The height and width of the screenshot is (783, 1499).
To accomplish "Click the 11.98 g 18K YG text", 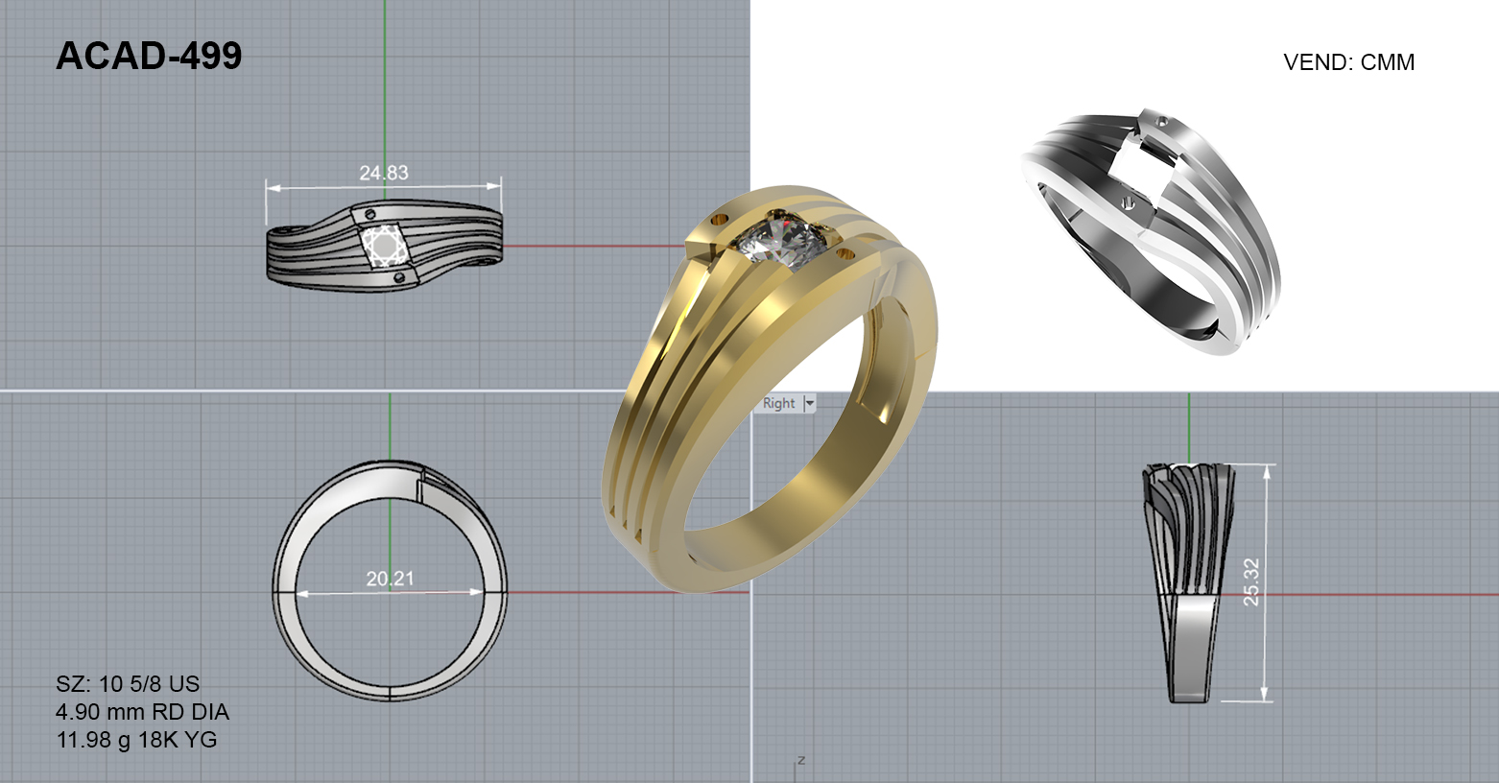I will pyautogui.click(x=136, y=740).
